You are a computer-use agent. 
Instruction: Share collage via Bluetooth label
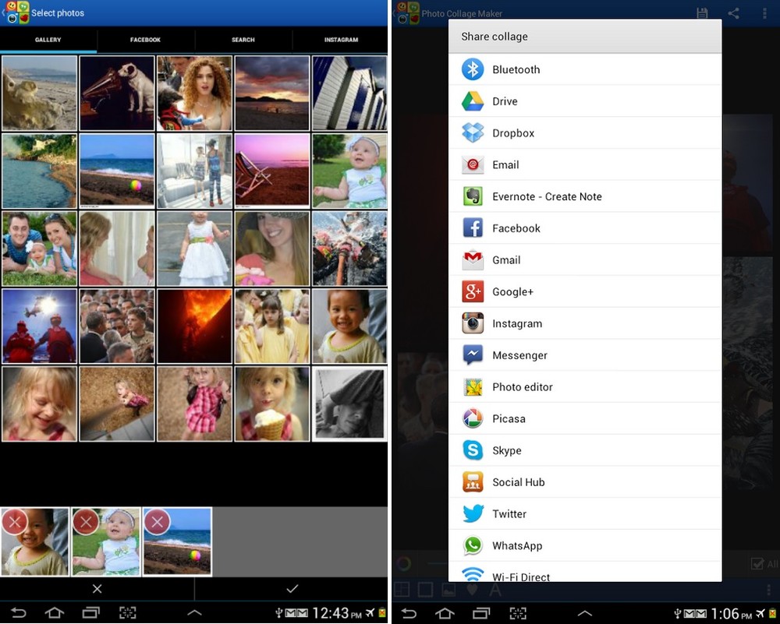click(x=516, y=69)
